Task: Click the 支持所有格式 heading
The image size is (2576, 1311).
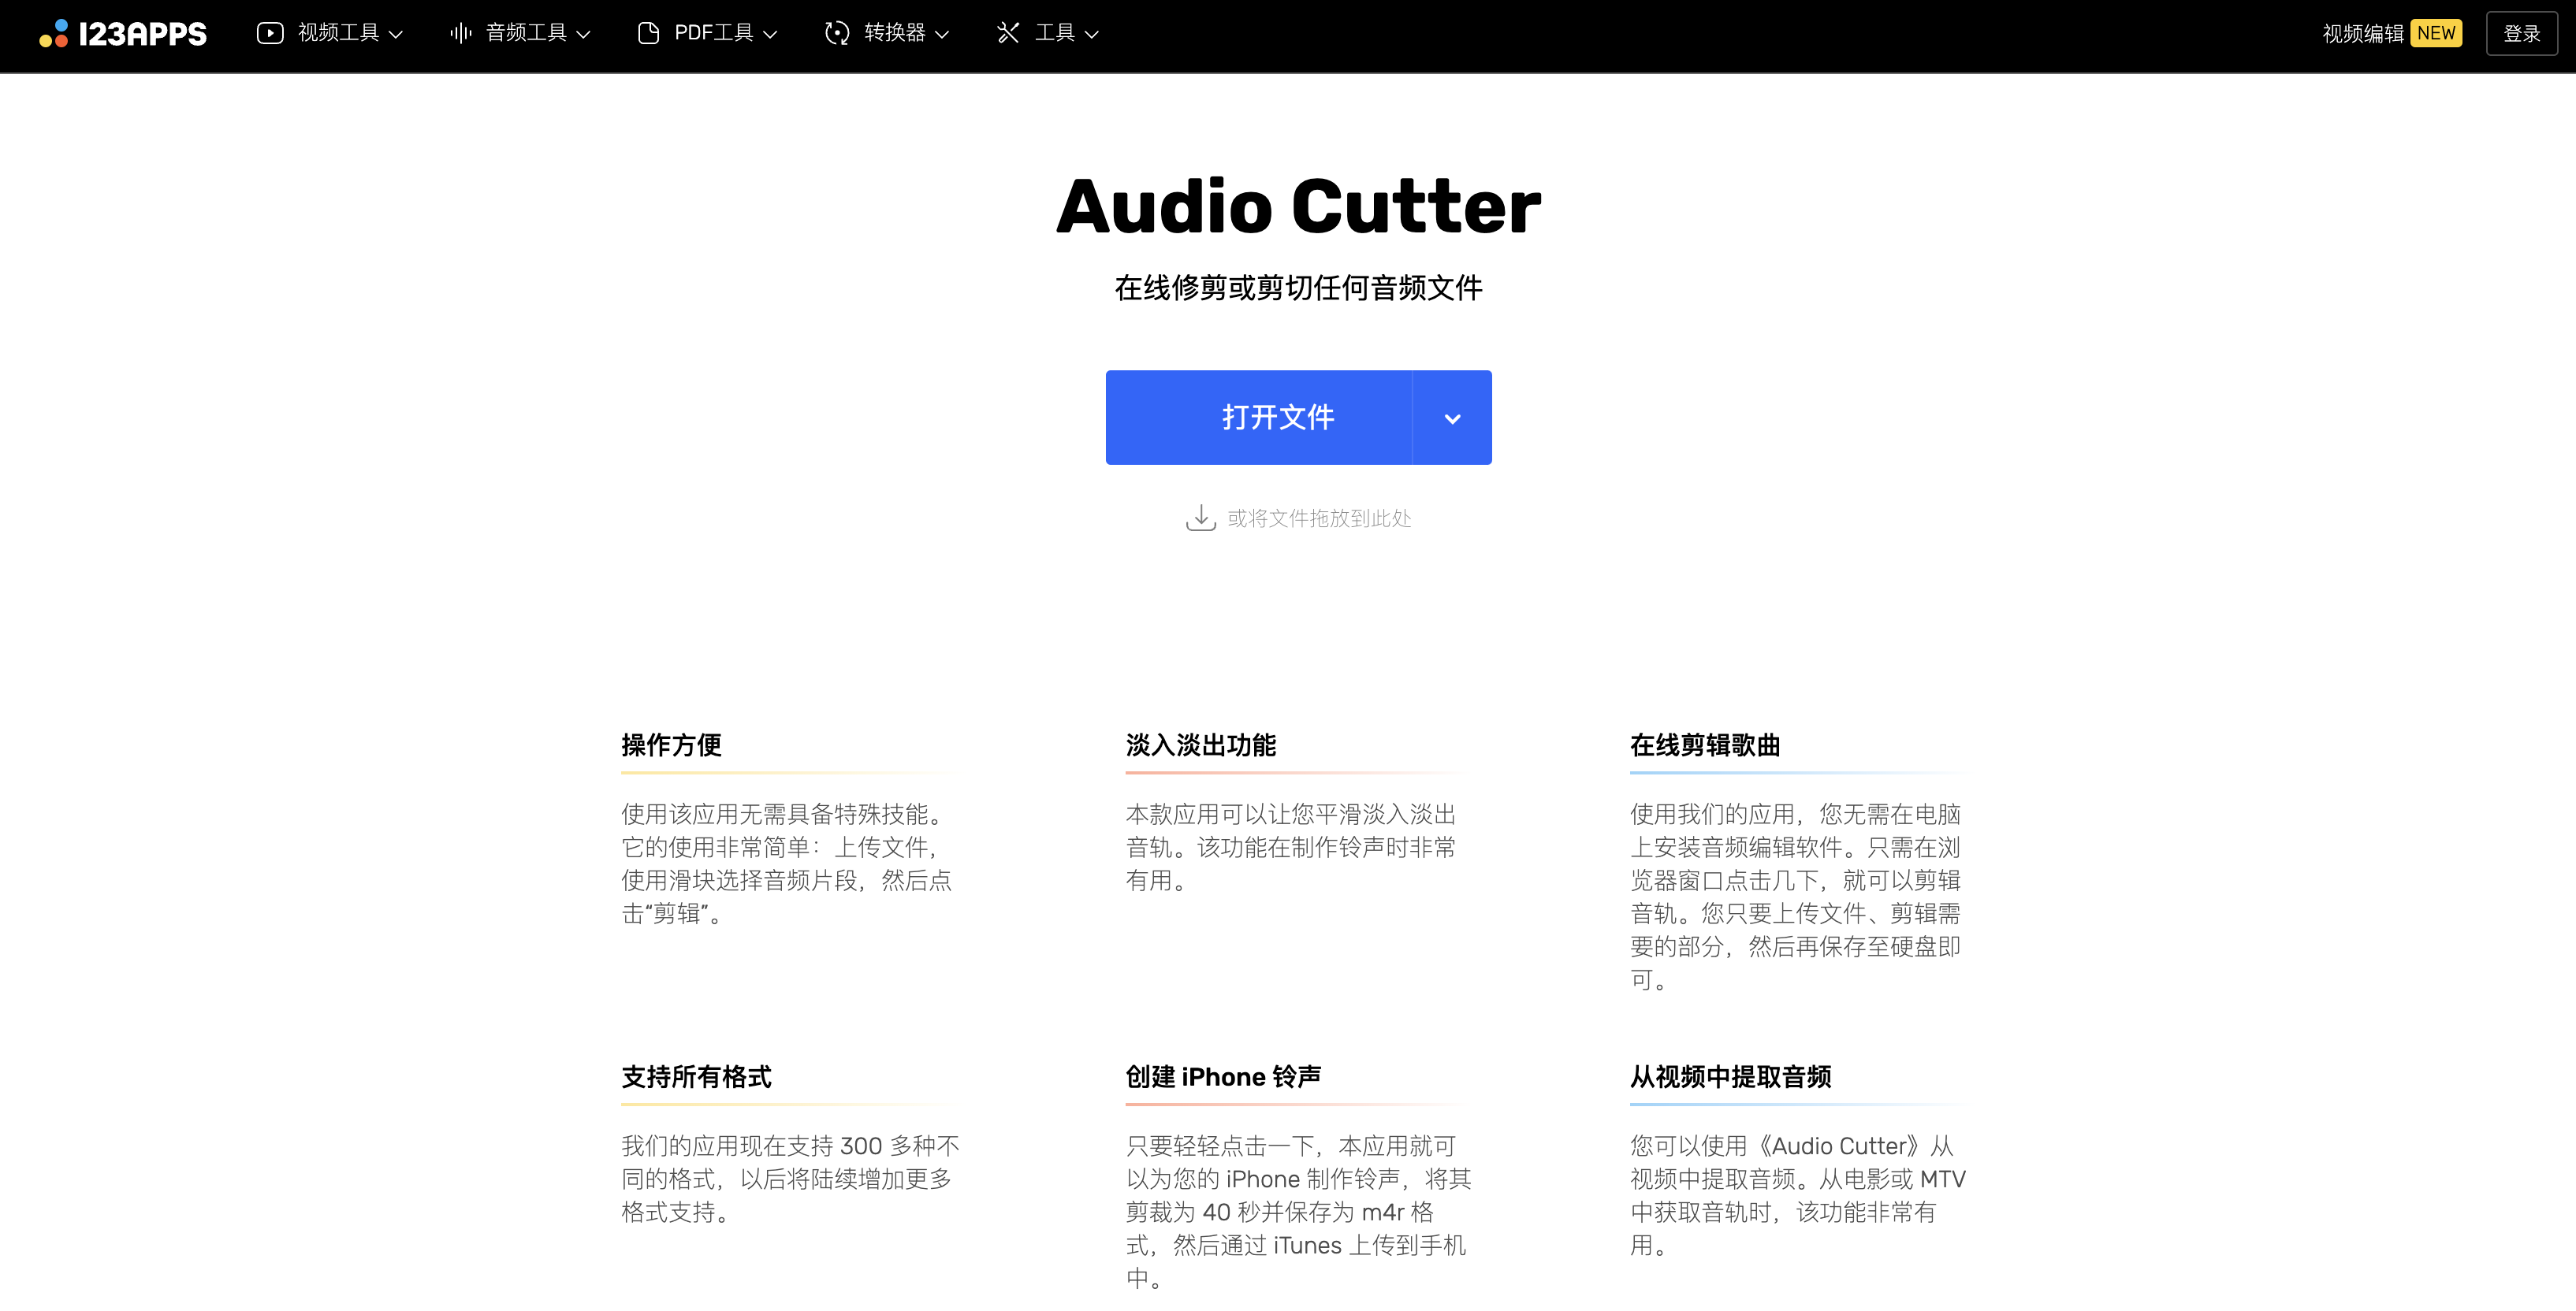Action: click(696, 1076)
